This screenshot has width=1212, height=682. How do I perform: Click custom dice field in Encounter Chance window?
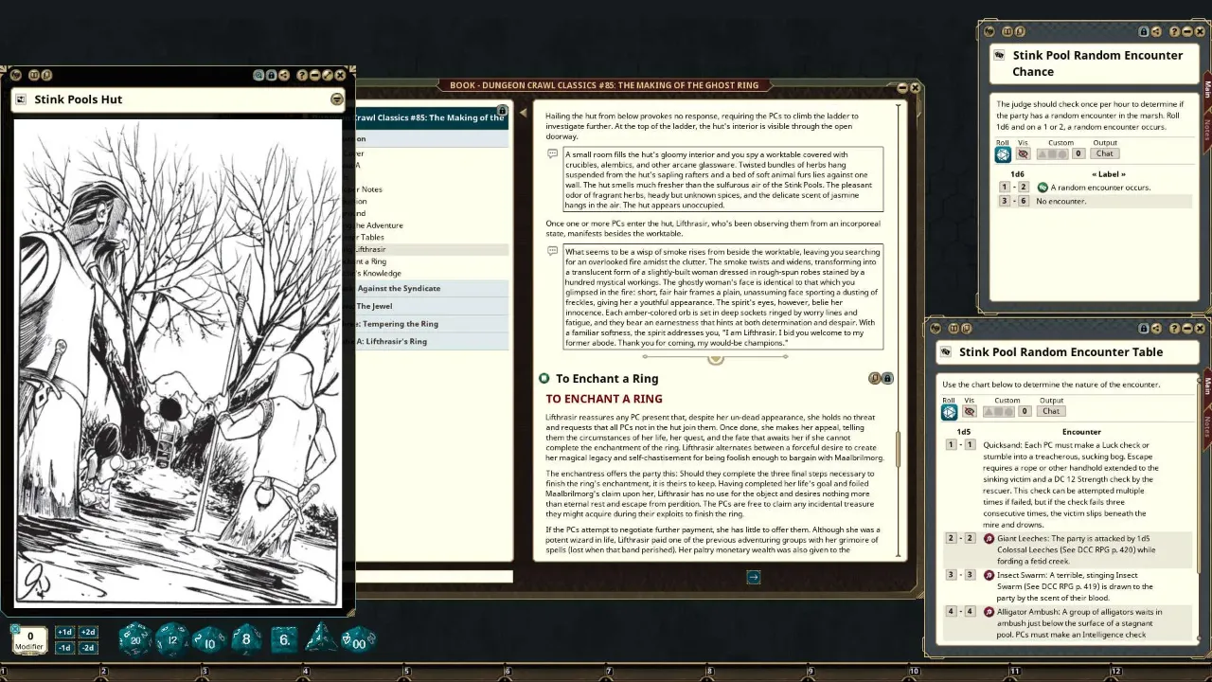point(1053,153)
